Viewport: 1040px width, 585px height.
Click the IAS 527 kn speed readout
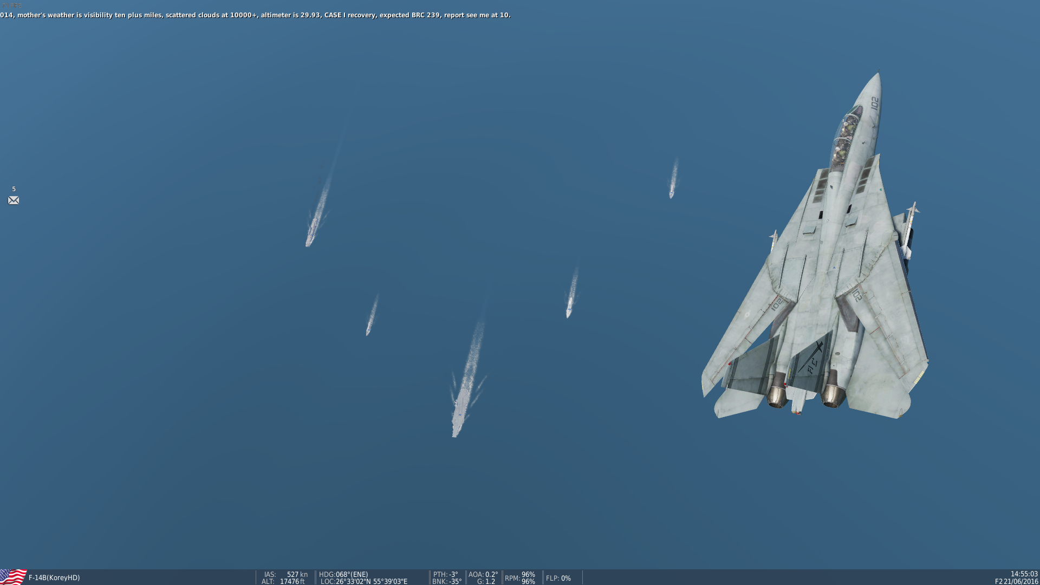(286, 574)
